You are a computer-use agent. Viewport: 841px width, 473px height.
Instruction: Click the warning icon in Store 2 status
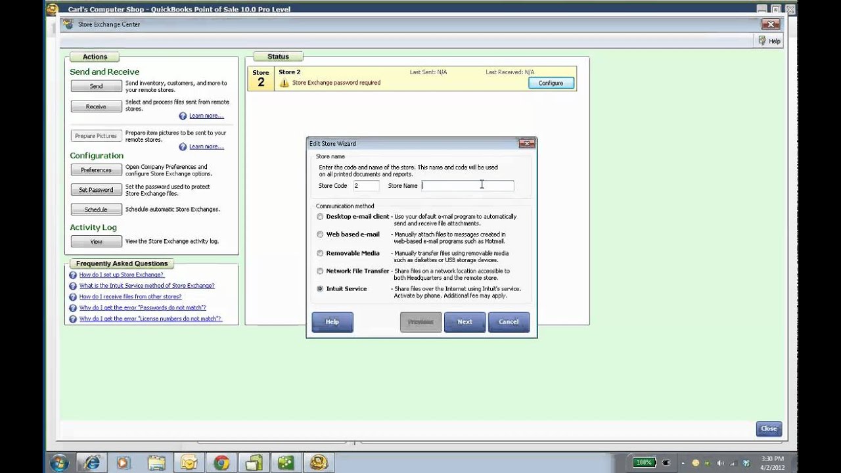tap(284, 83)
